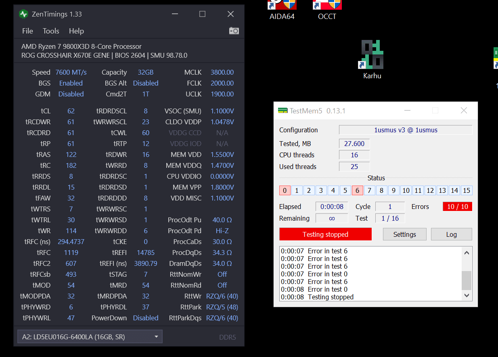Click the GDM Disabled value

71,94
